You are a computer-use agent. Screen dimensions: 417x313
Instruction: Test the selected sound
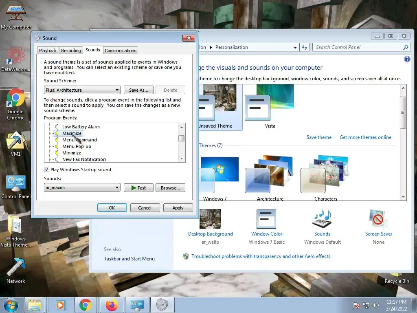click(138, 187)
